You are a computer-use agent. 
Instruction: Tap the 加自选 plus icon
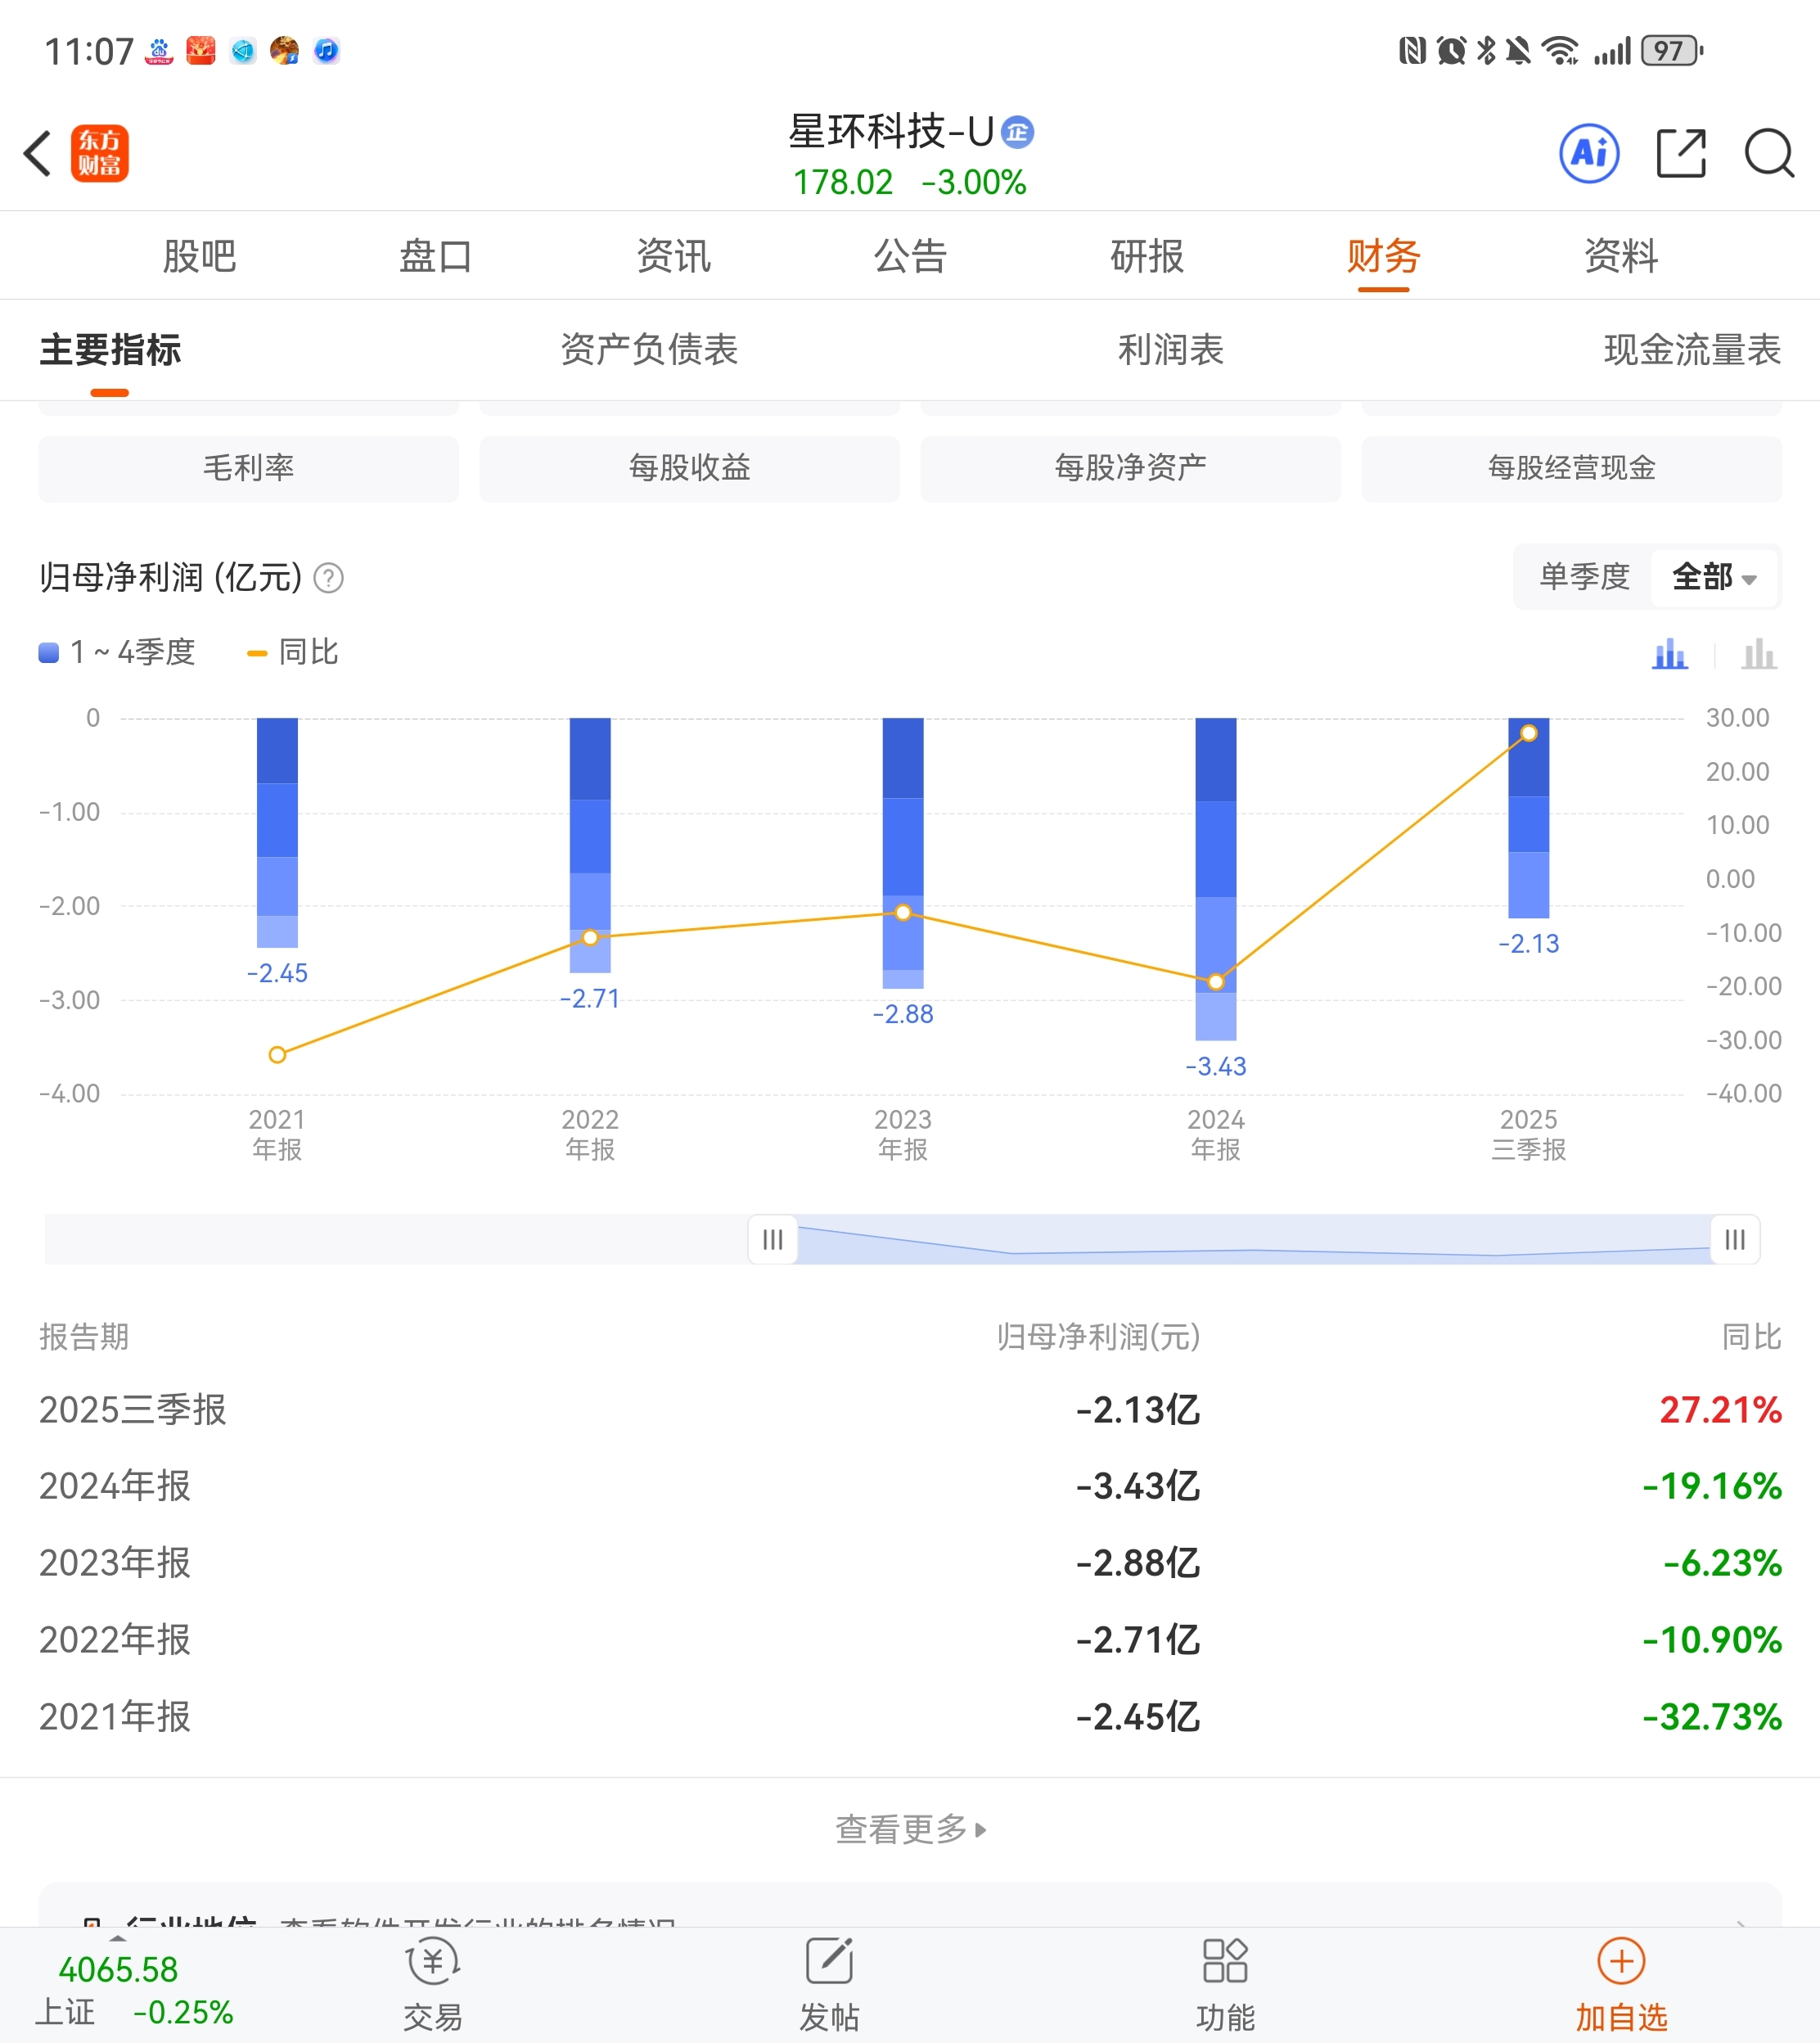1621,1962
